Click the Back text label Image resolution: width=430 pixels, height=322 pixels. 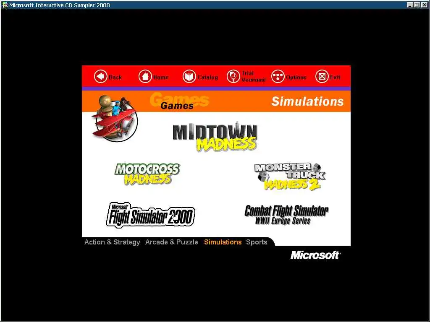[115, 77]
